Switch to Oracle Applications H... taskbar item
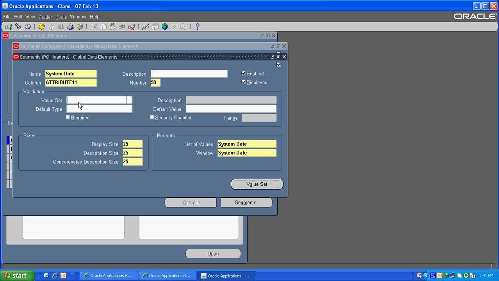The width and height of the screenshot is (499, 281). pyautogui.click(x=109, y=276)
